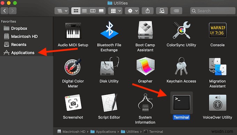Open Disk Utility icon

109,66
